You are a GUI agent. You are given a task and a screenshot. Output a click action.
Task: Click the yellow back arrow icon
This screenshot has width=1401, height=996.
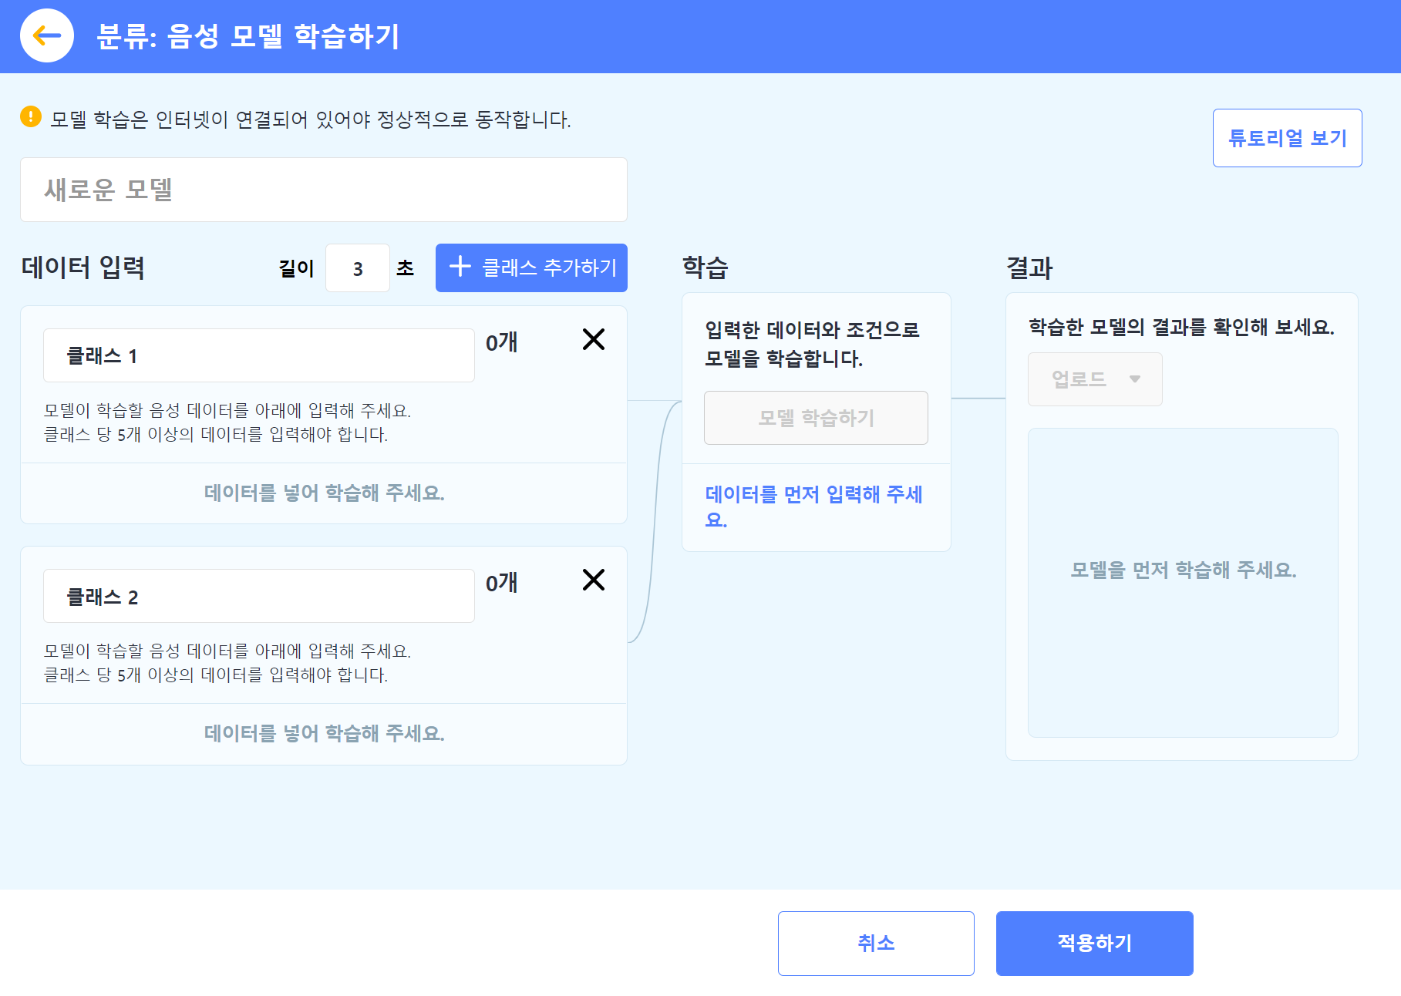[x=47, y=35]
